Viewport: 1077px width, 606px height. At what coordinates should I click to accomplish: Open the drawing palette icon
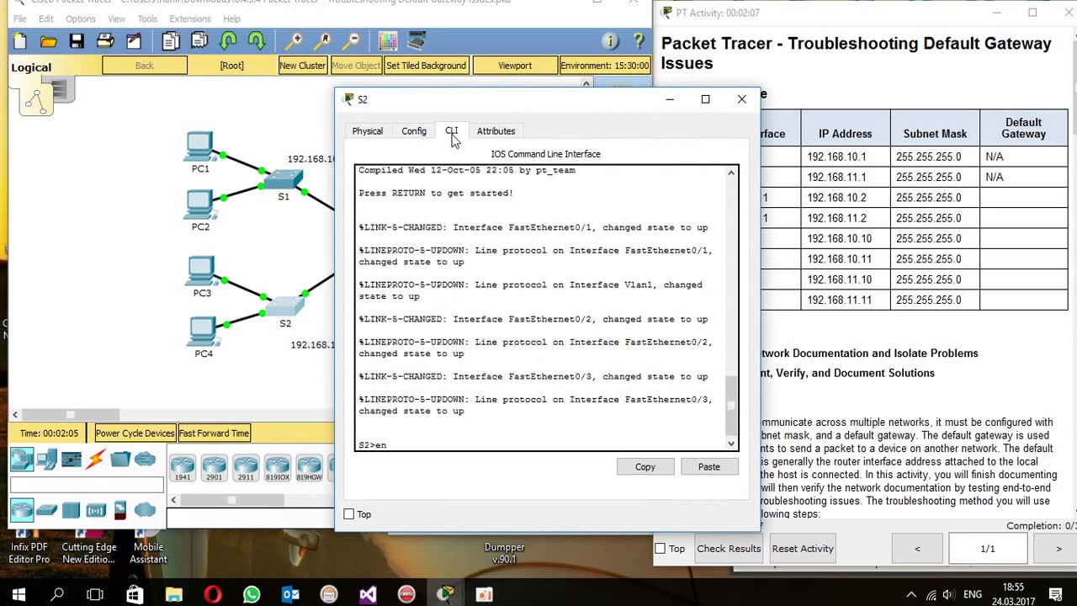click(388, 41)
